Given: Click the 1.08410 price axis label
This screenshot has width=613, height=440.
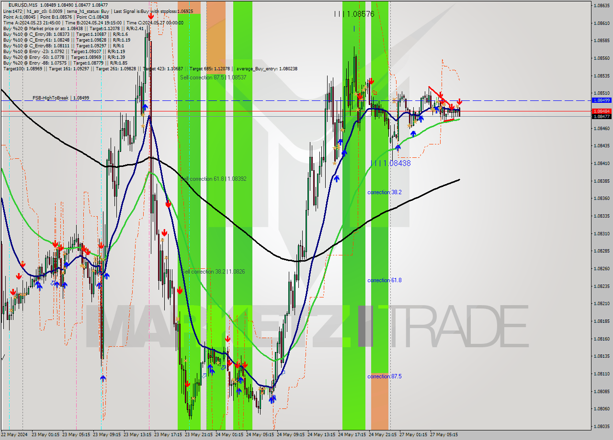Looking at the screenshot, I should coord(602,163).
